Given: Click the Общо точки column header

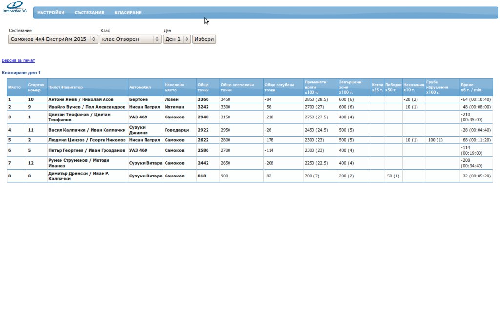Looking at the screenshot, I should coord(203,87).
